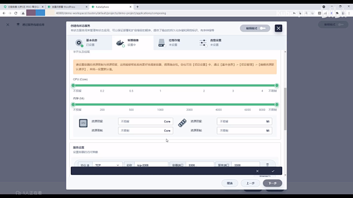Click the memory slider left handle
353x198 pixels.
click(x=73, y=104)
